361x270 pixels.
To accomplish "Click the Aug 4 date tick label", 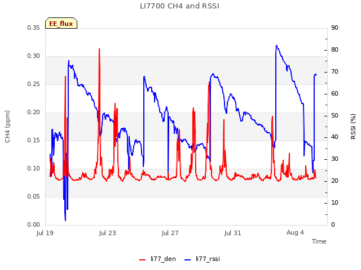I will [x=295, y=232].
